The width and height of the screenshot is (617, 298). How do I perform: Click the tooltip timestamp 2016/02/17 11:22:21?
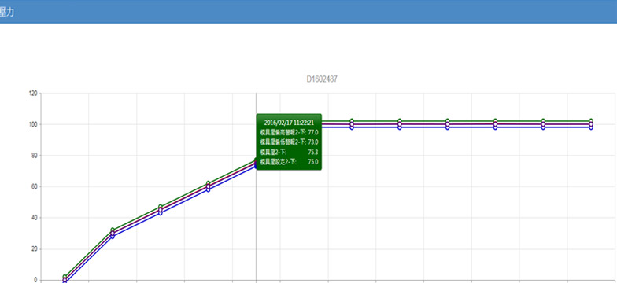coord(289,123)
